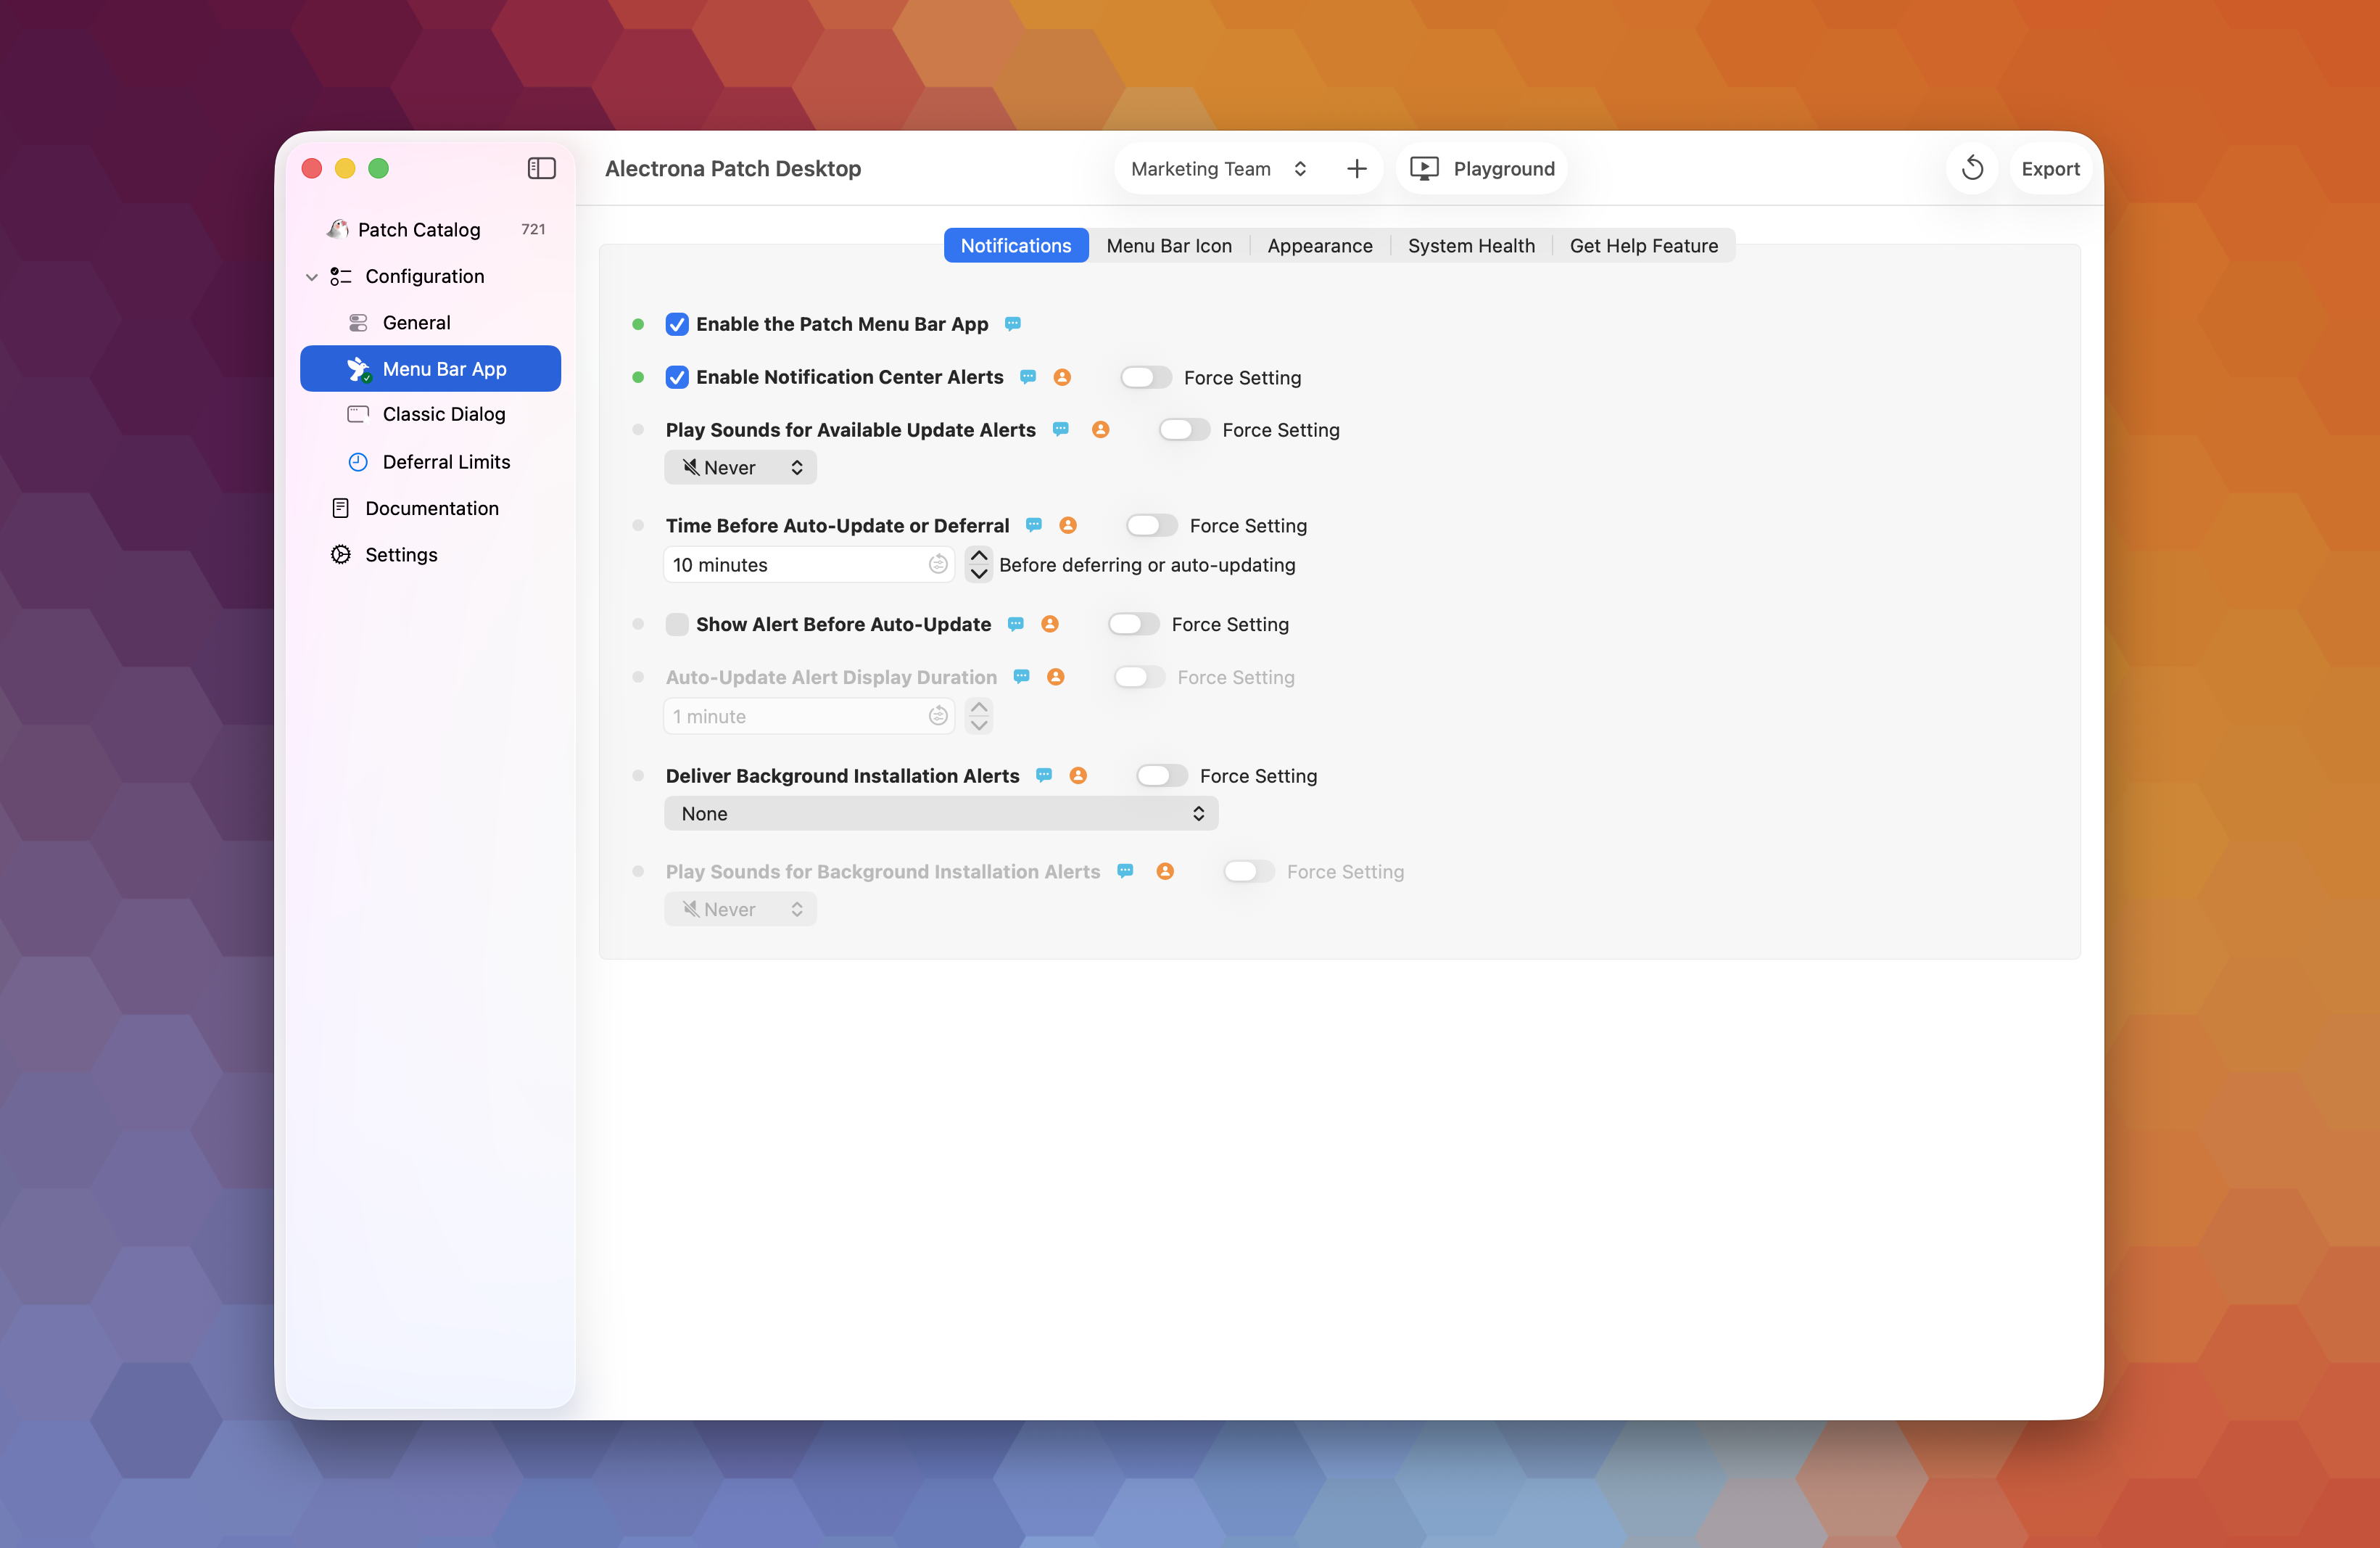
Task: Open the Documentation sidebar item
Action: (430, 508)
